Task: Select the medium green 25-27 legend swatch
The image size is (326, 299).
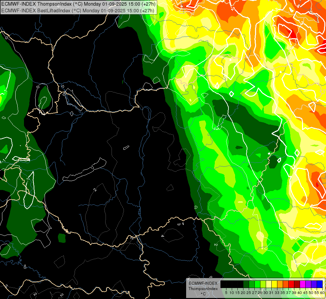Action: 251,284
